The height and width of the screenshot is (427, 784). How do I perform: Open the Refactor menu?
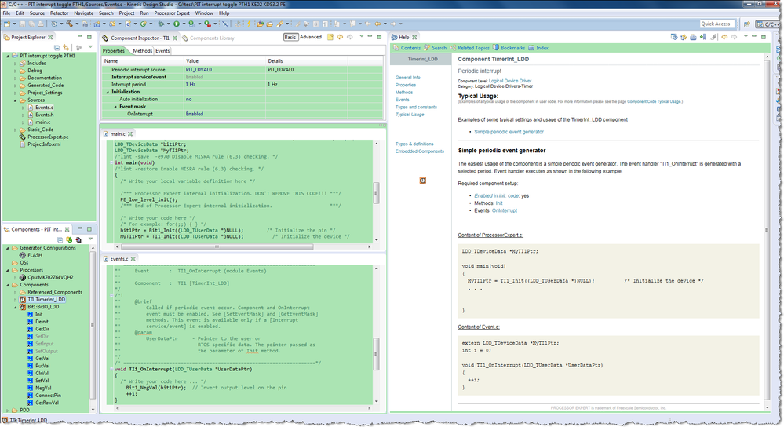tap(59, 13)
